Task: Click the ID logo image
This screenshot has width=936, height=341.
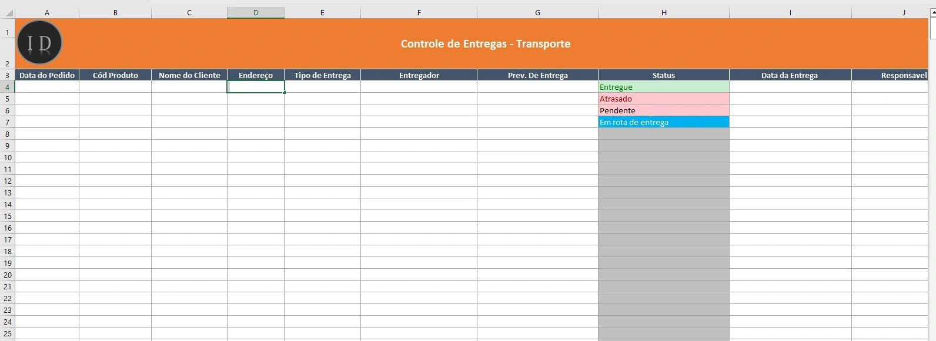Action: point(39,42)
